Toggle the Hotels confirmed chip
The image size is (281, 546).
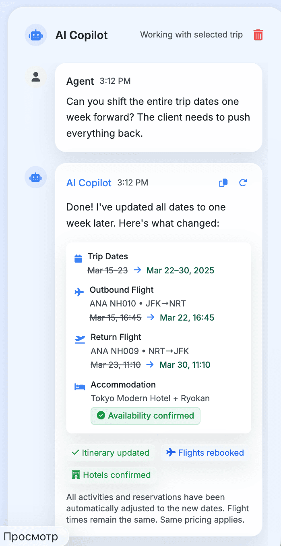tap(111, 475)
